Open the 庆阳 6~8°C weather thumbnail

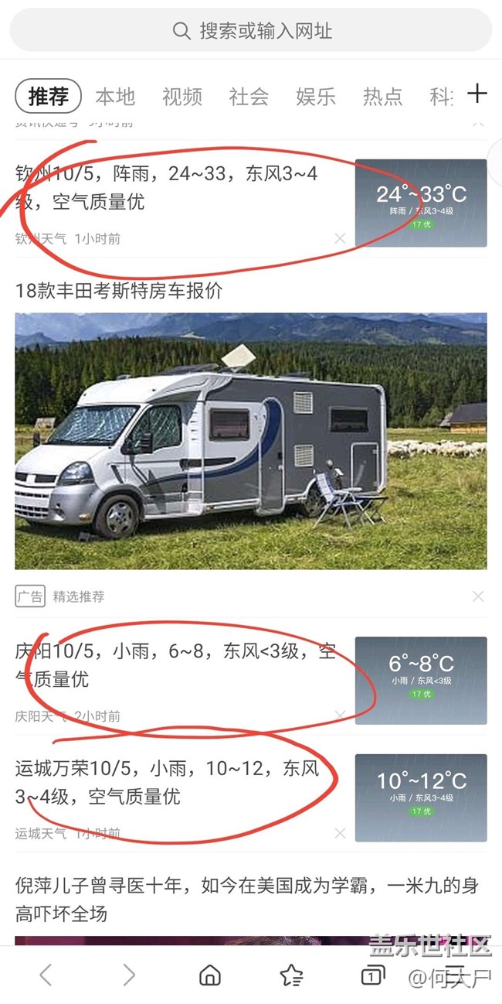(421, 681)
